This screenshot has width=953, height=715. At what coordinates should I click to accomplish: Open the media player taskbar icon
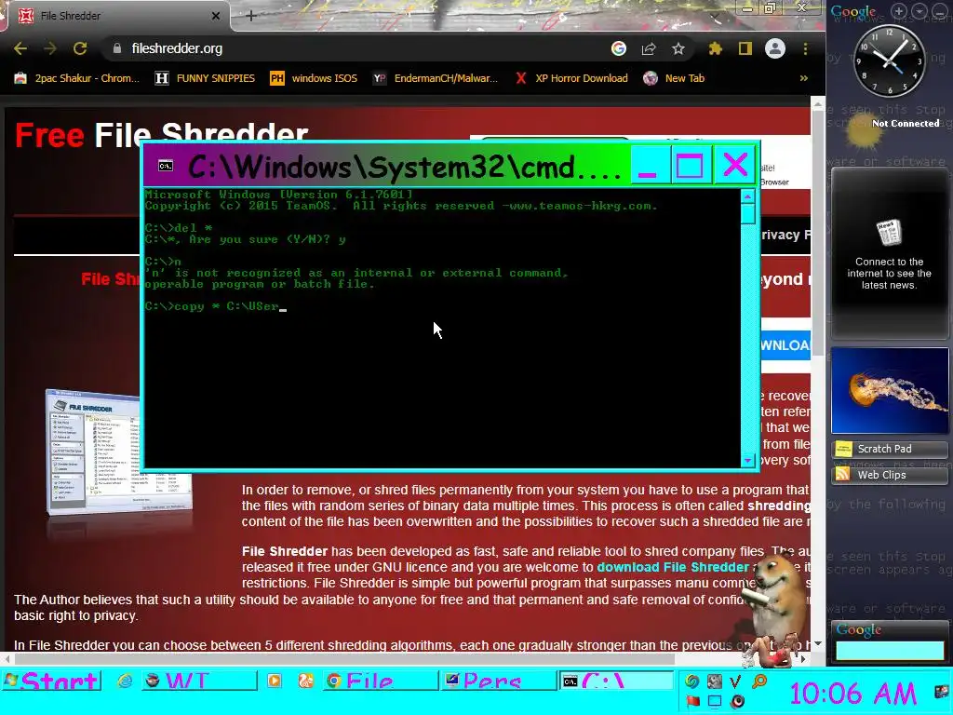[x=275, y=681]
